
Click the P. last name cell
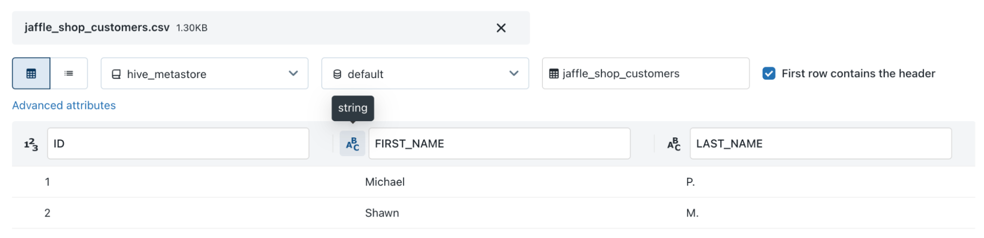pos(691,182)
